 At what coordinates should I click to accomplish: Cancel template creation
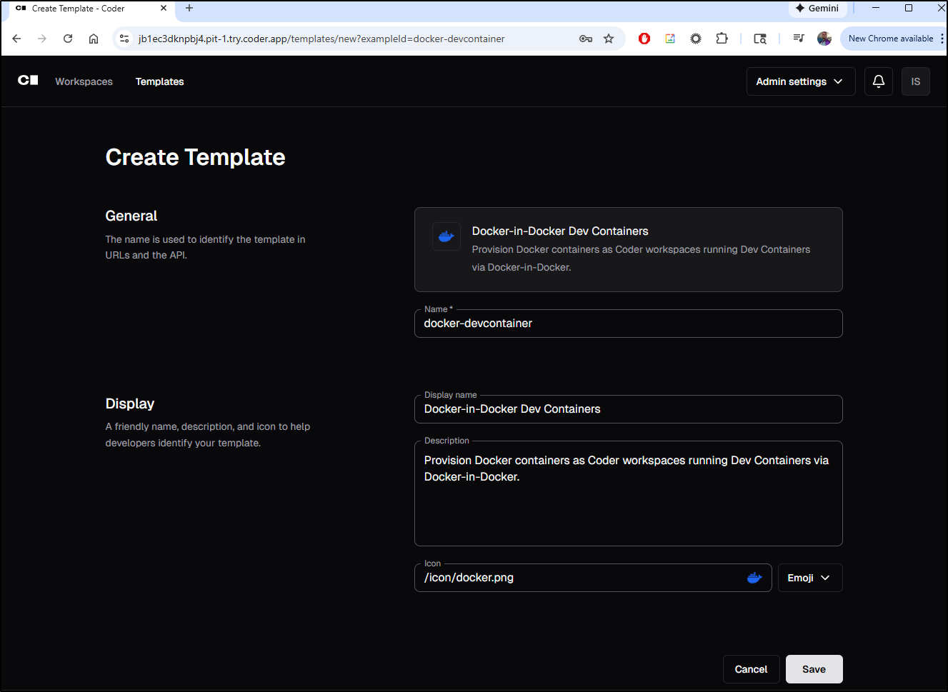pos(751,669)
